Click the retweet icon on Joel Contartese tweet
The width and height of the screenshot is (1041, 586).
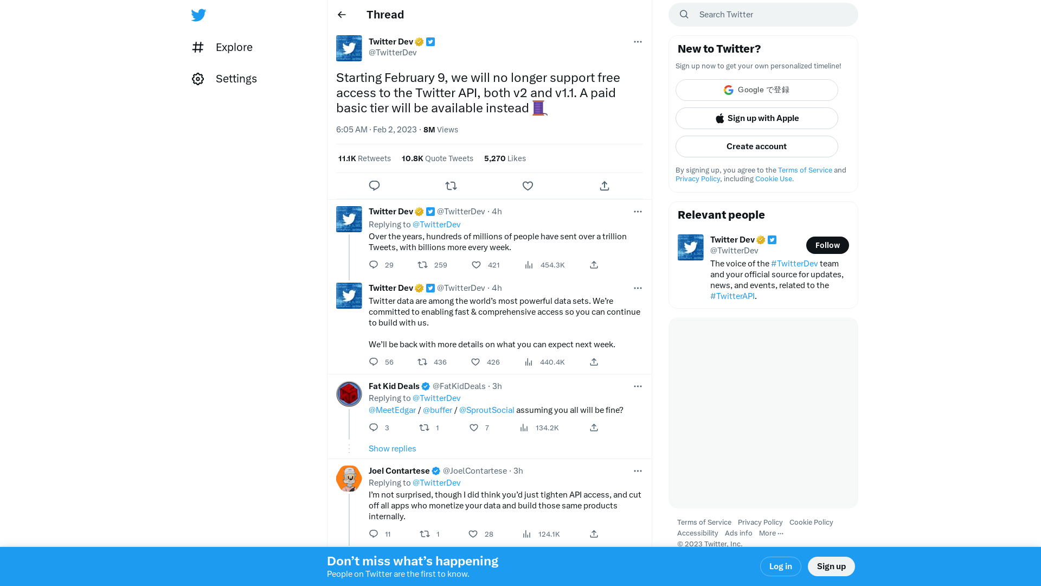pyautogui.click(x=423, y=534)
